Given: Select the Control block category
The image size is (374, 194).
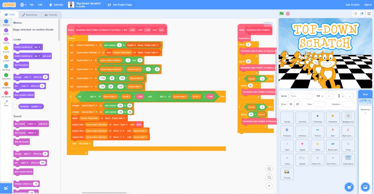Looking at the screenshot, I should 6,58.
